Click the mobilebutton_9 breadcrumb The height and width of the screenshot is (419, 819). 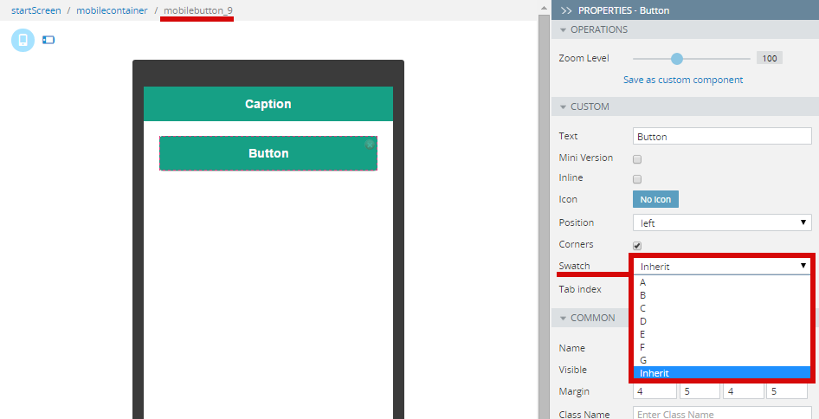click(x=198, y=10)
